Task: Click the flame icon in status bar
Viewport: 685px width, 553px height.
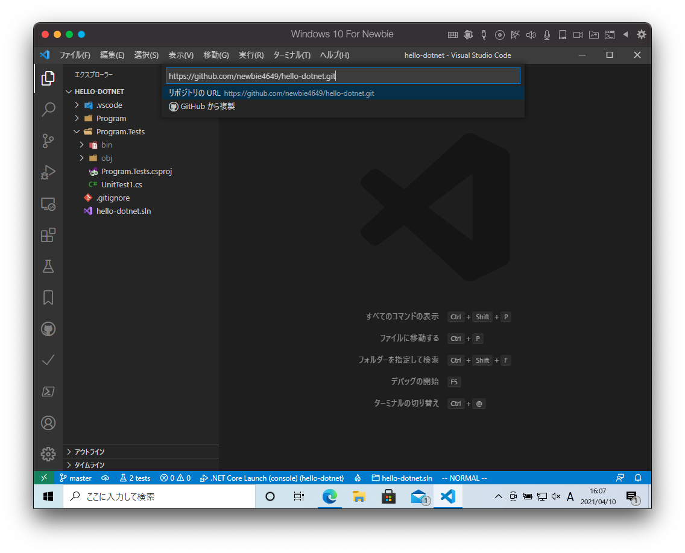Action: click(x=358, y=478)
